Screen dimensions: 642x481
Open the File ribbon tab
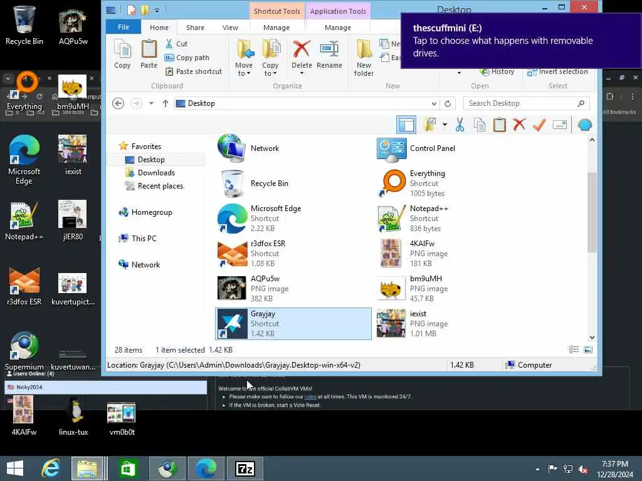point(124,27)
